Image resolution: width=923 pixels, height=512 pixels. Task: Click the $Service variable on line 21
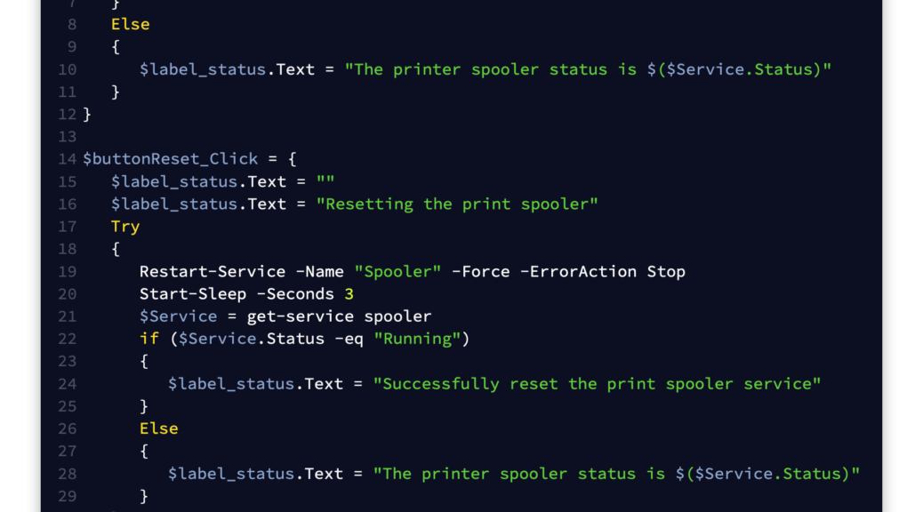click(x=179, y=316)
